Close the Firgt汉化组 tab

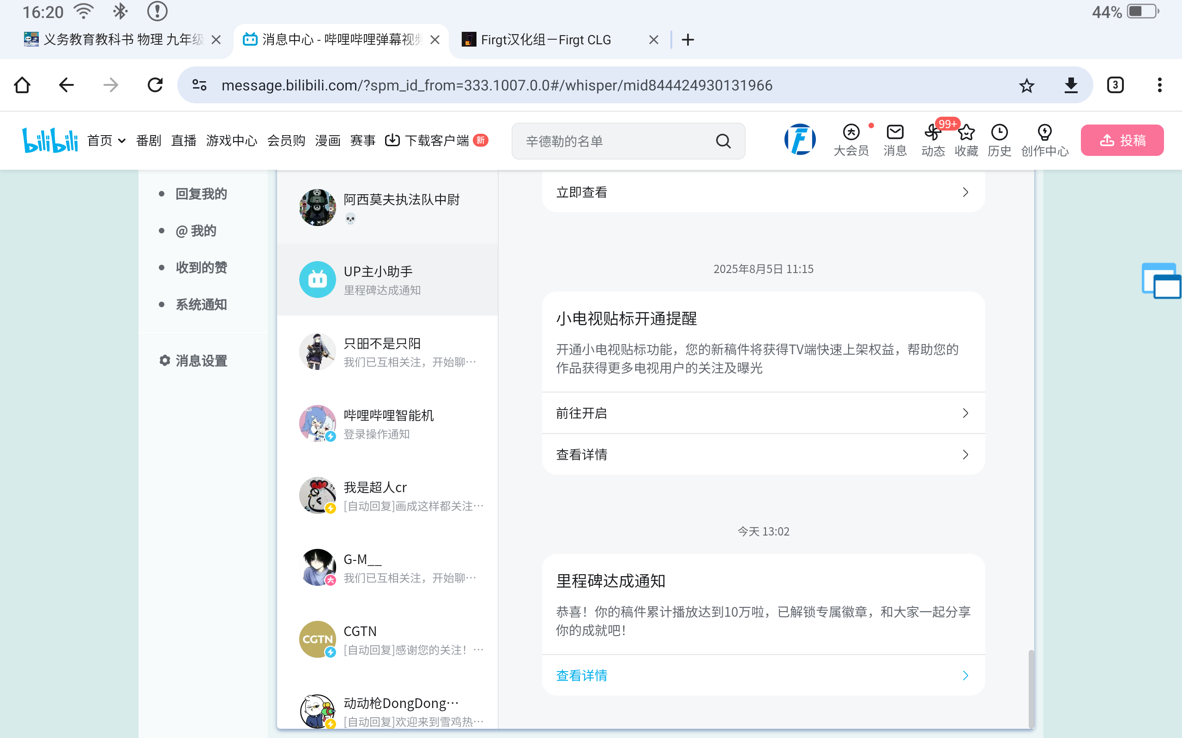coord(653,40)
